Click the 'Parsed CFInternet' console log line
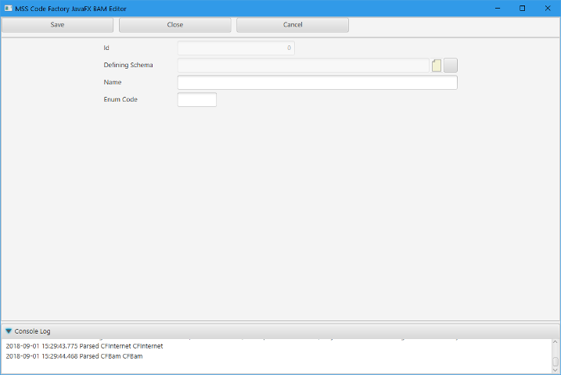 (x=85, y=346)
